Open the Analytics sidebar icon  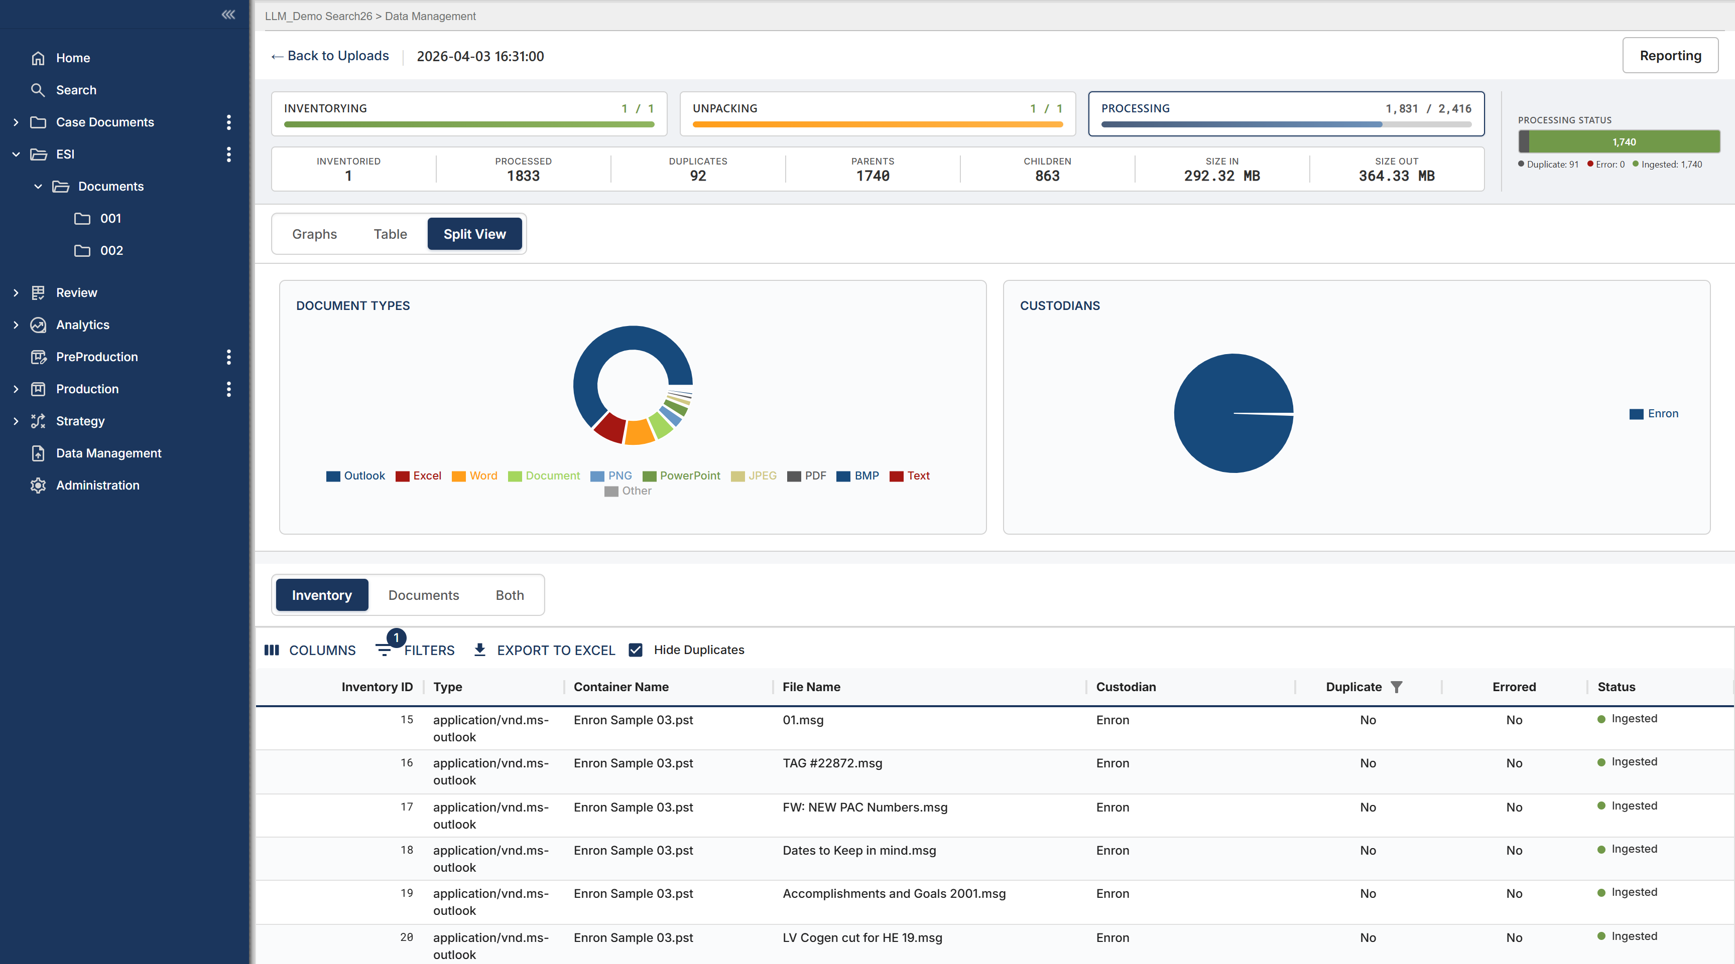pyautogui.click(x=38, y=325)
